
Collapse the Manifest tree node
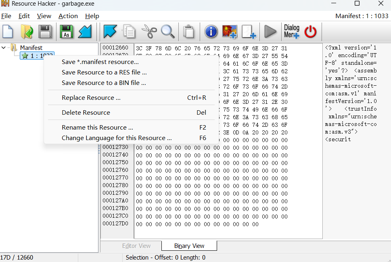(x=4, y=47)
